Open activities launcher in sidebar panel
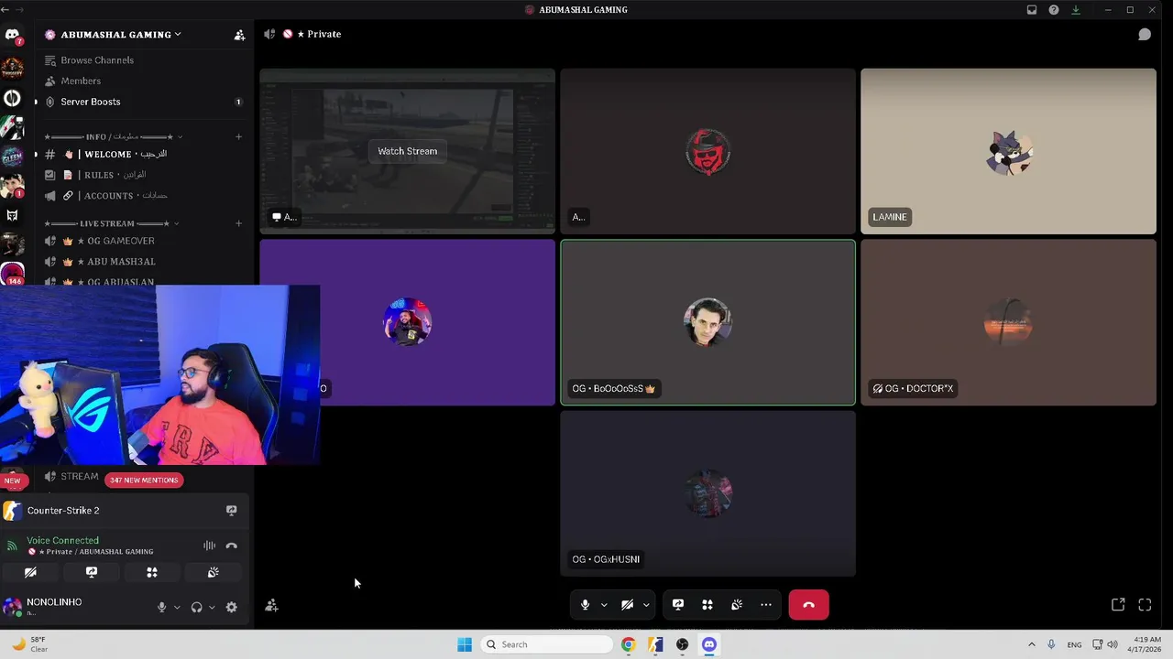Screen dimensions: 1173x659 152,572
